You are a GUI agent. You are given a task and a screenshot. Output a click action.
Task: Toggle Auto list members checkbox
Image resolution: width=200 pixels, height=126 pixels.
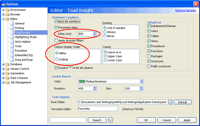point(56,21)
